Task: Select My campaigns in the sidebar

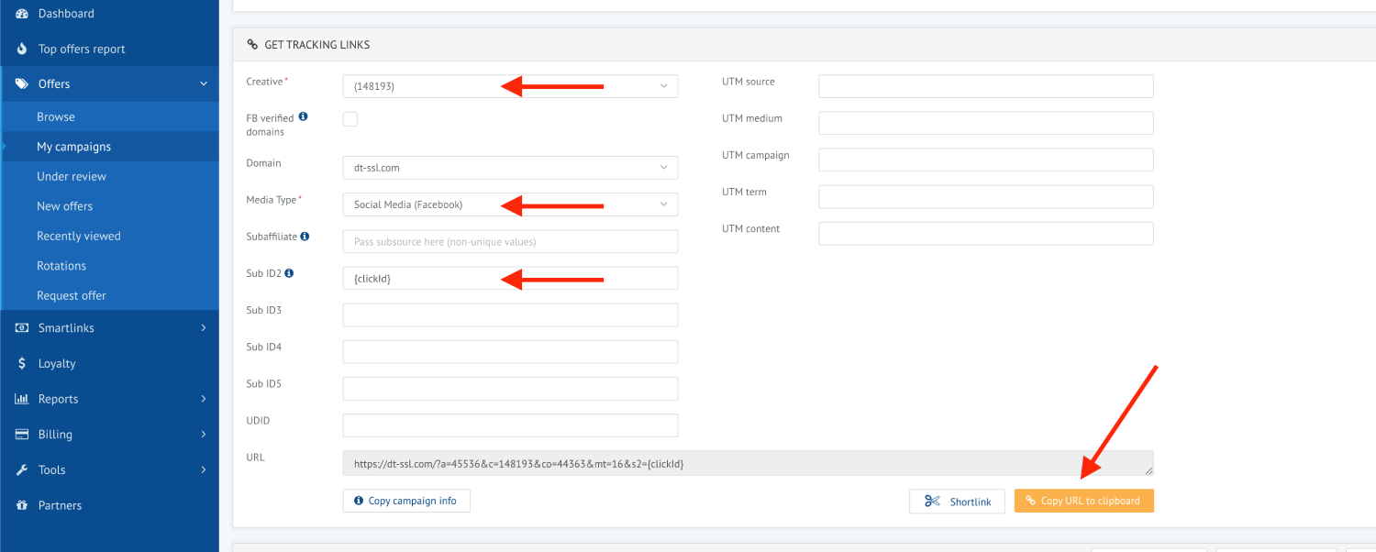Action: [x=73, y=147]
